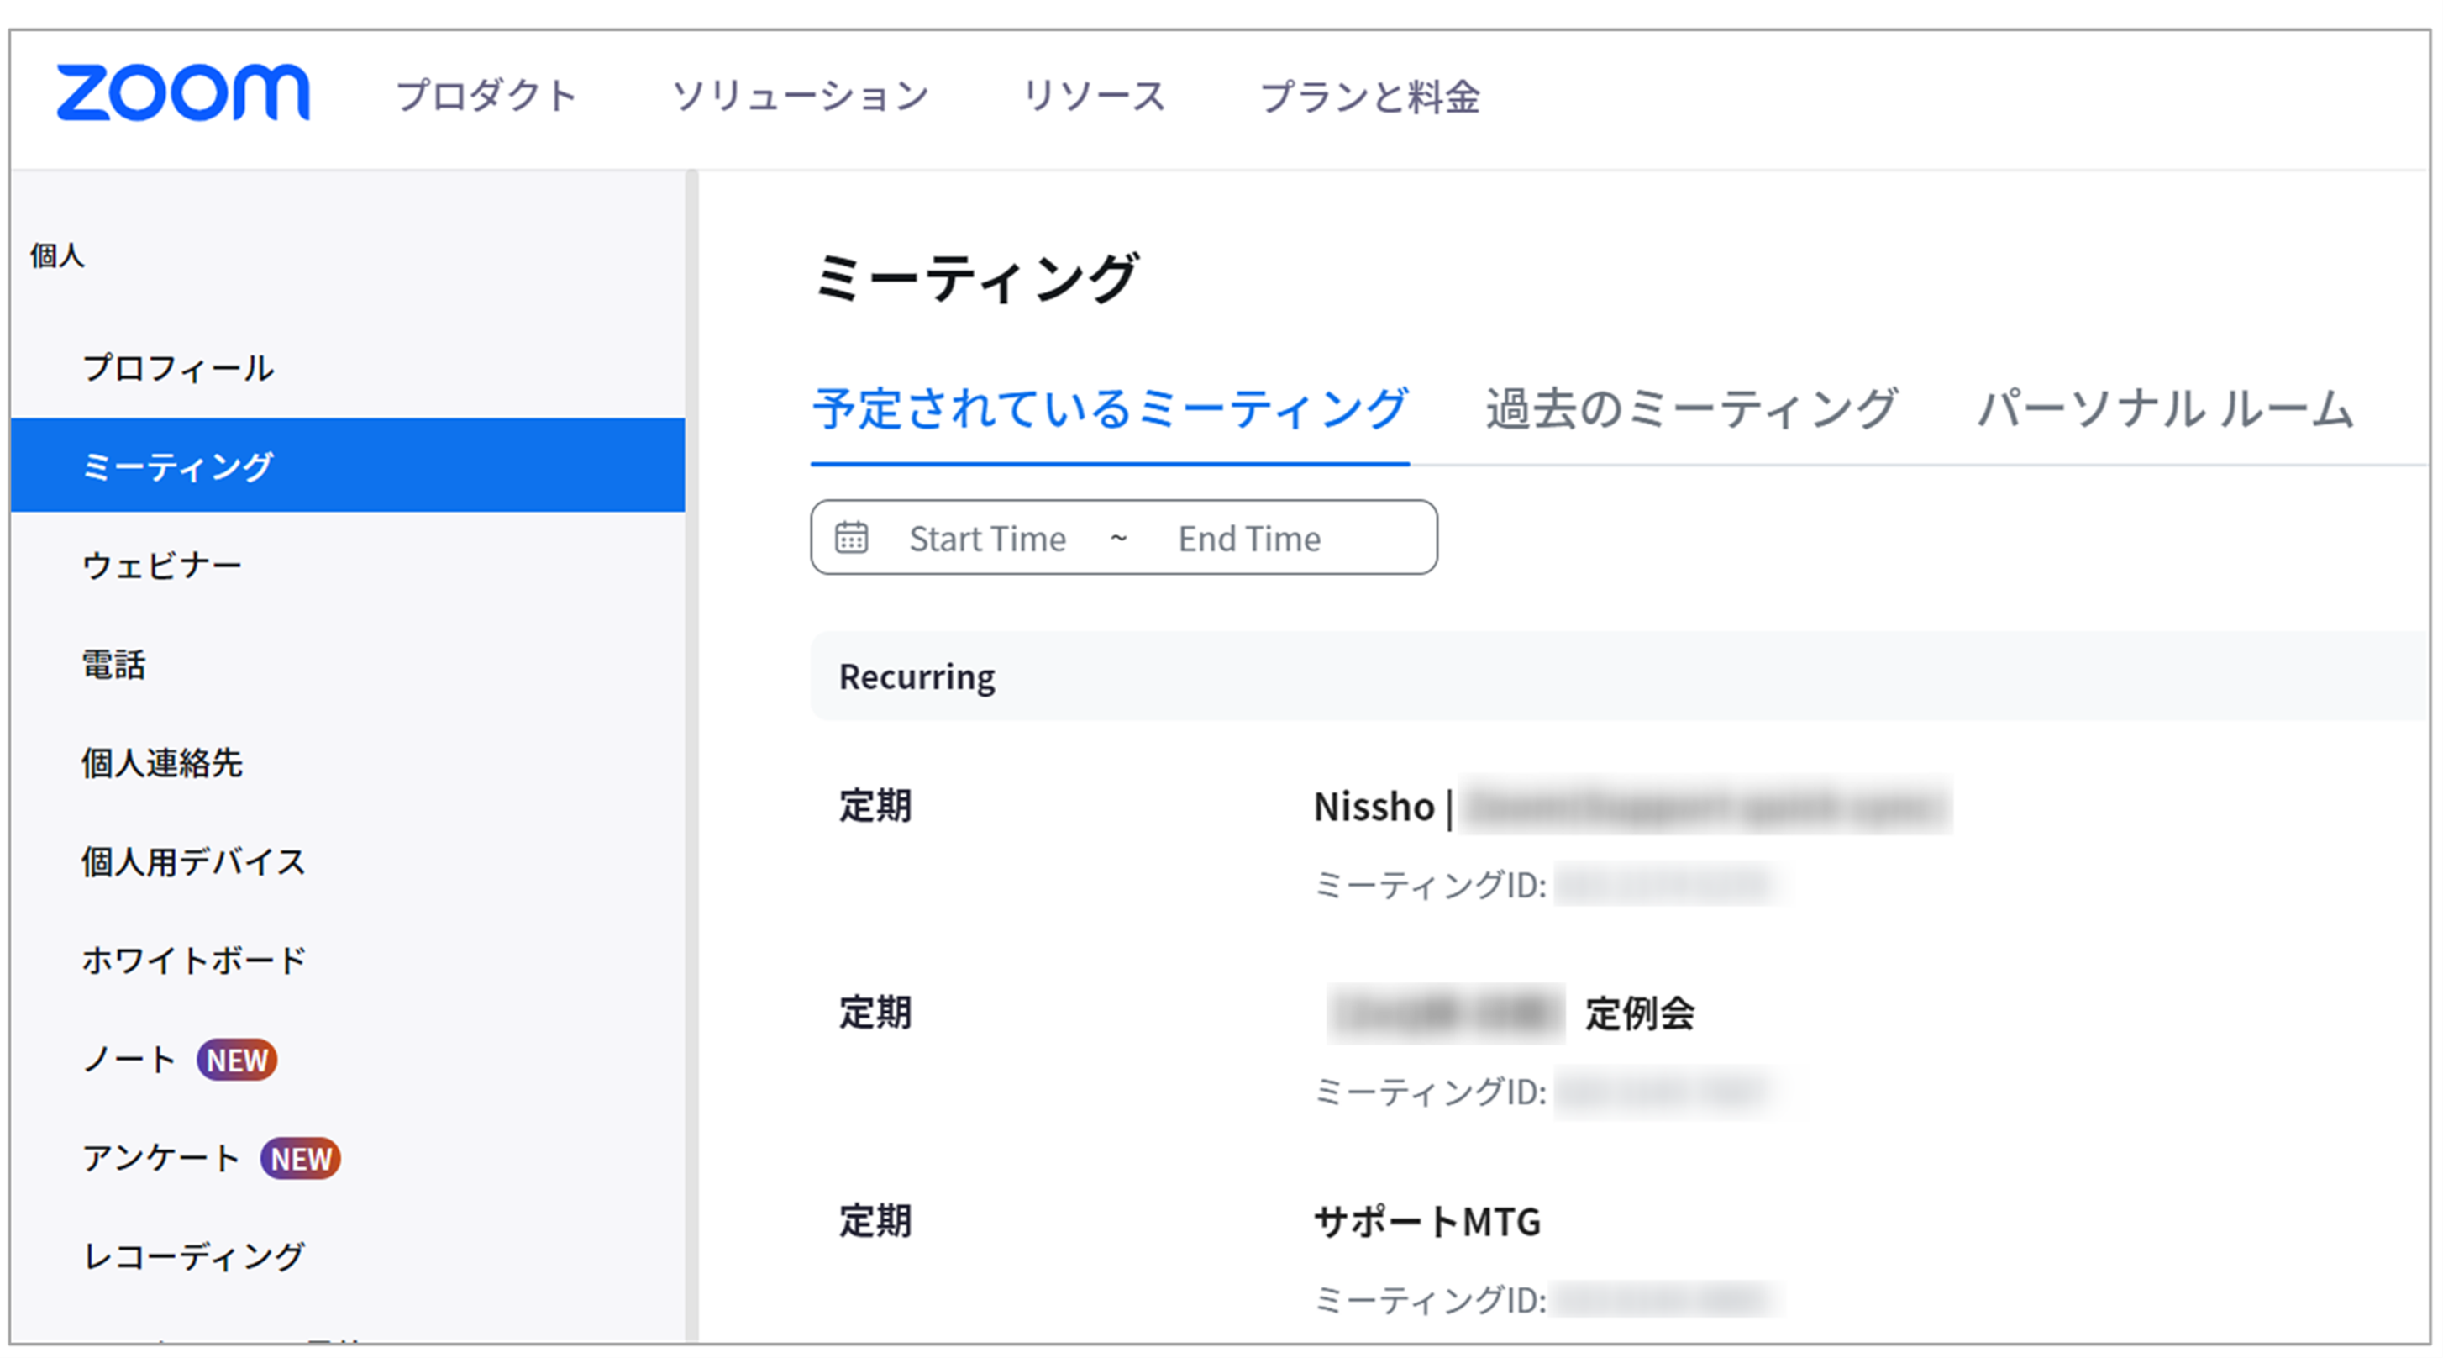Open the Nissho recurring meeting
Screen dimensions: 2443x1358
[x=1631, y=807]
